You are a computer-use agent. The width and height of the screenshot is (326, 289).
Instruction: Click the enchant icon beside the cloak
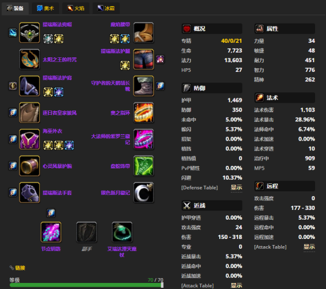click(13, 113)
